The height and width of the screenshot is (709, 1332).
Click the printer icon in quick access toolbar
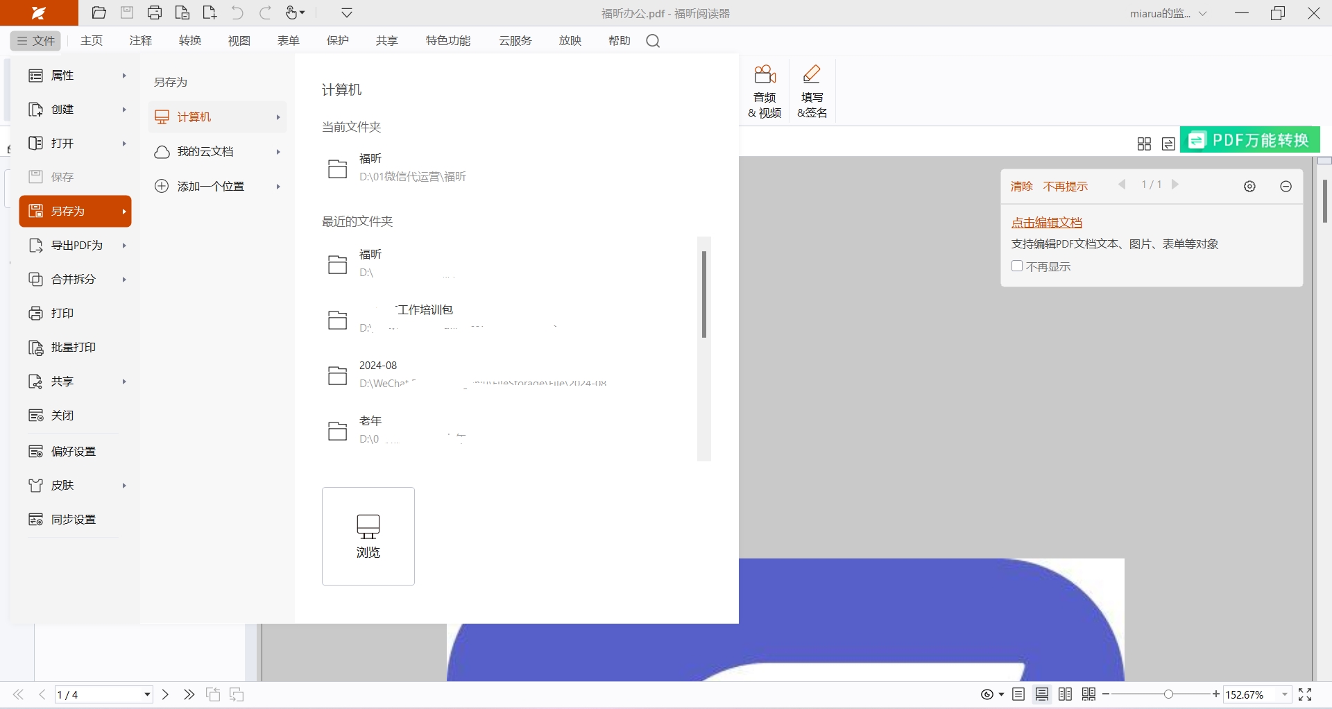tap(155, 12)
